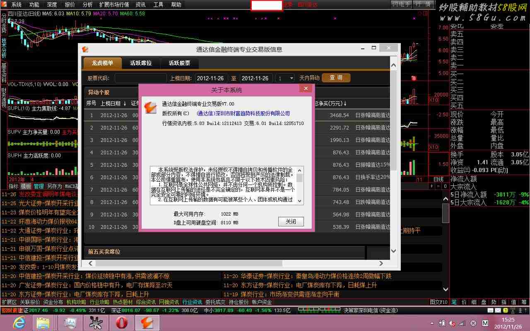Click the 管理 button below chart
This screenshot has height=331, width=530.
(x=39, y=186)
